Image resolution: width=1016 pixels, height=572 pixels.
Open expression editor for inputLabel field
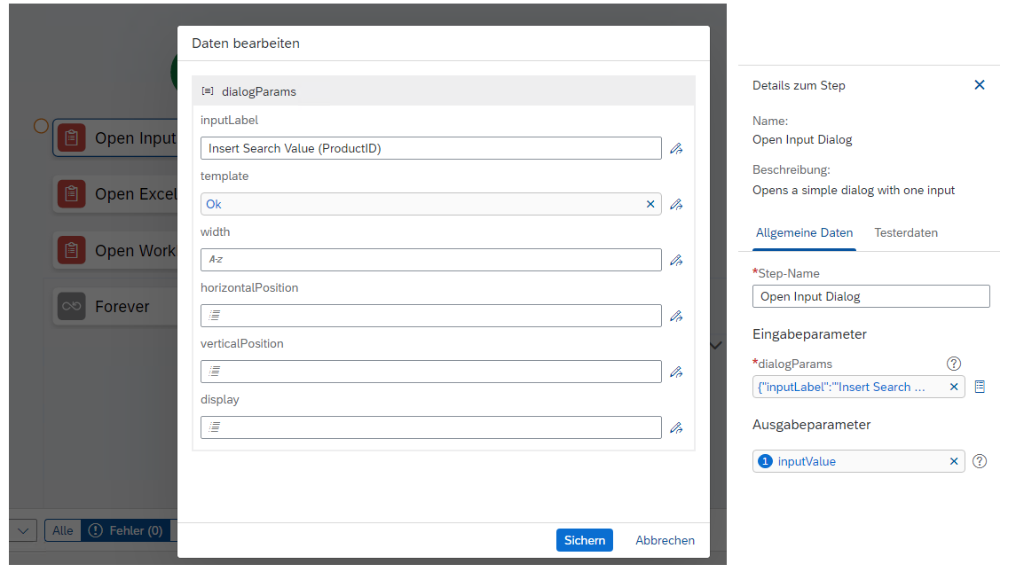(676, 148)
